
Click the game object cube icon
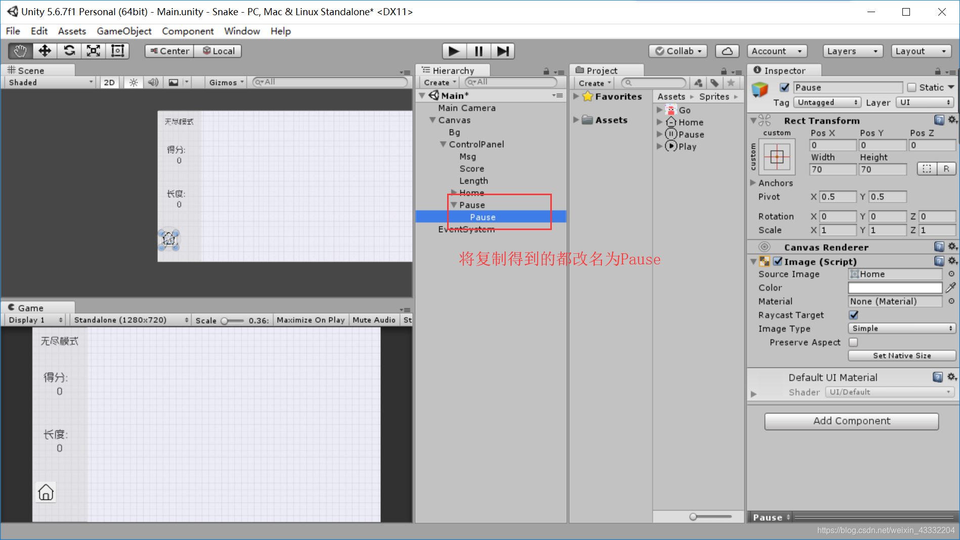coord(760,89)
